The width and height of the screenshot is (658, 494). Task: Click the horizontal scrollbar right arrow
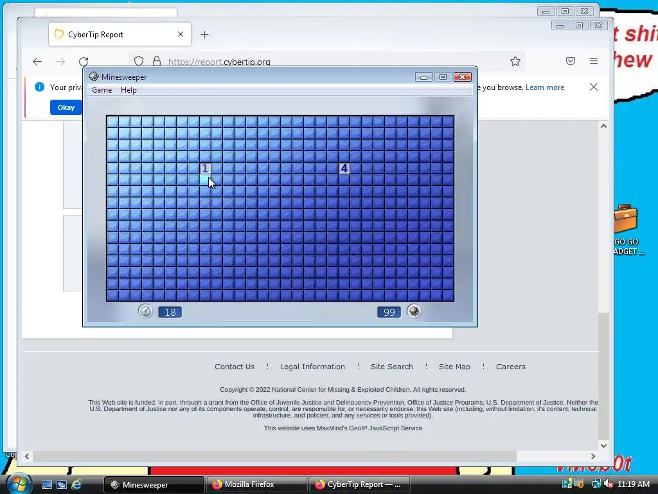click(593, 456)
